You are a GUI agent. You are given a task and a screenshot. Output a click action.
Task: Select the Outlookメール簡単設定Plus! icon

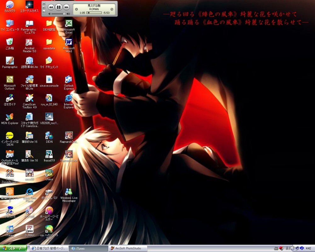click(10, 157)
